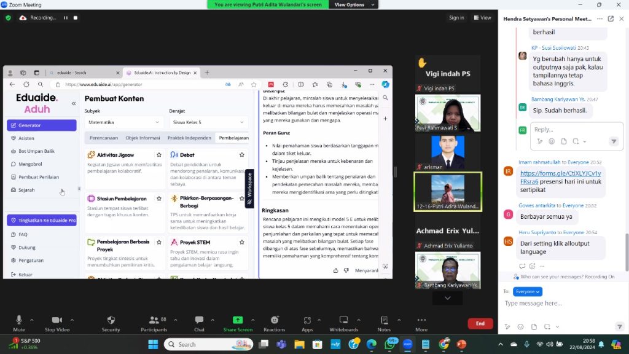The height and width of the screenshot is (354, 629).
Task: Stop the meeting recording
Action: [76, 18]
